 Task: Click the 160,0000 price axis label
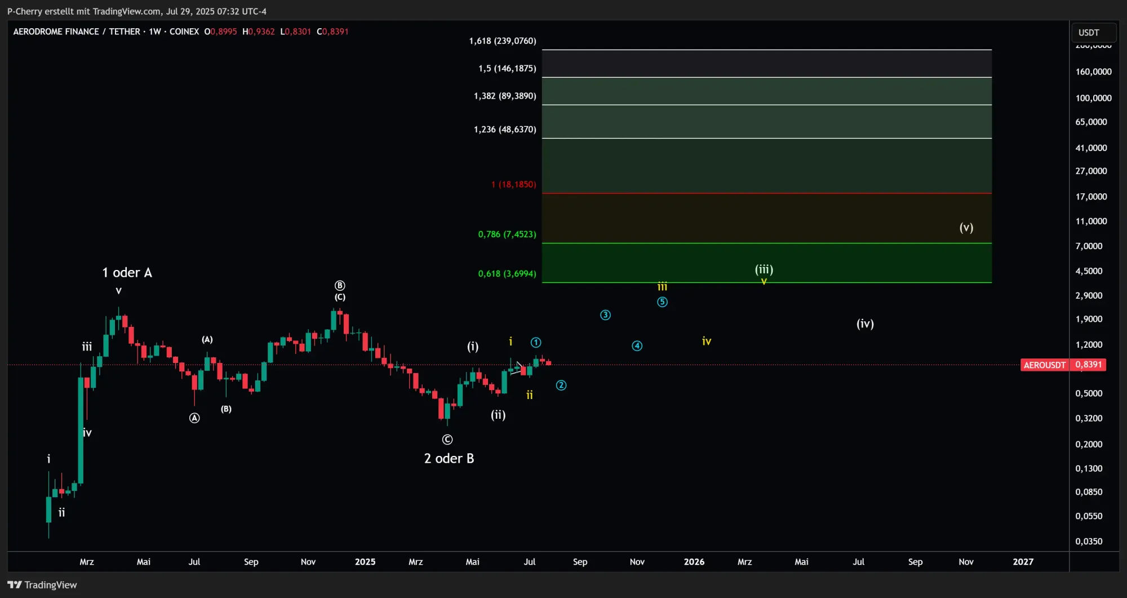tap(1093, 72)
